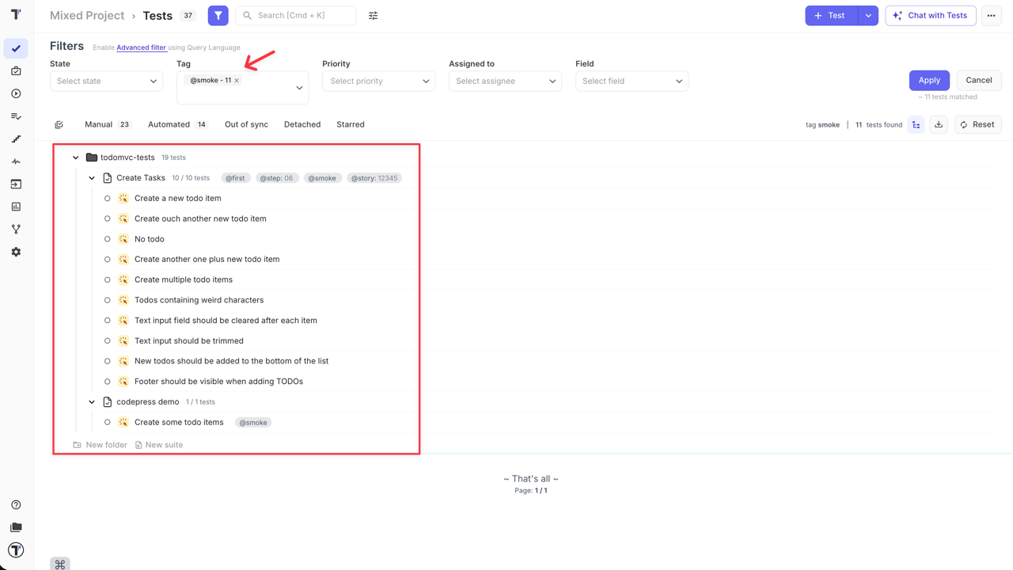Select the radio circle beside No todo
Viewport: 1013px width, 570px height.
pyautogui.click(x=108, y=238)
